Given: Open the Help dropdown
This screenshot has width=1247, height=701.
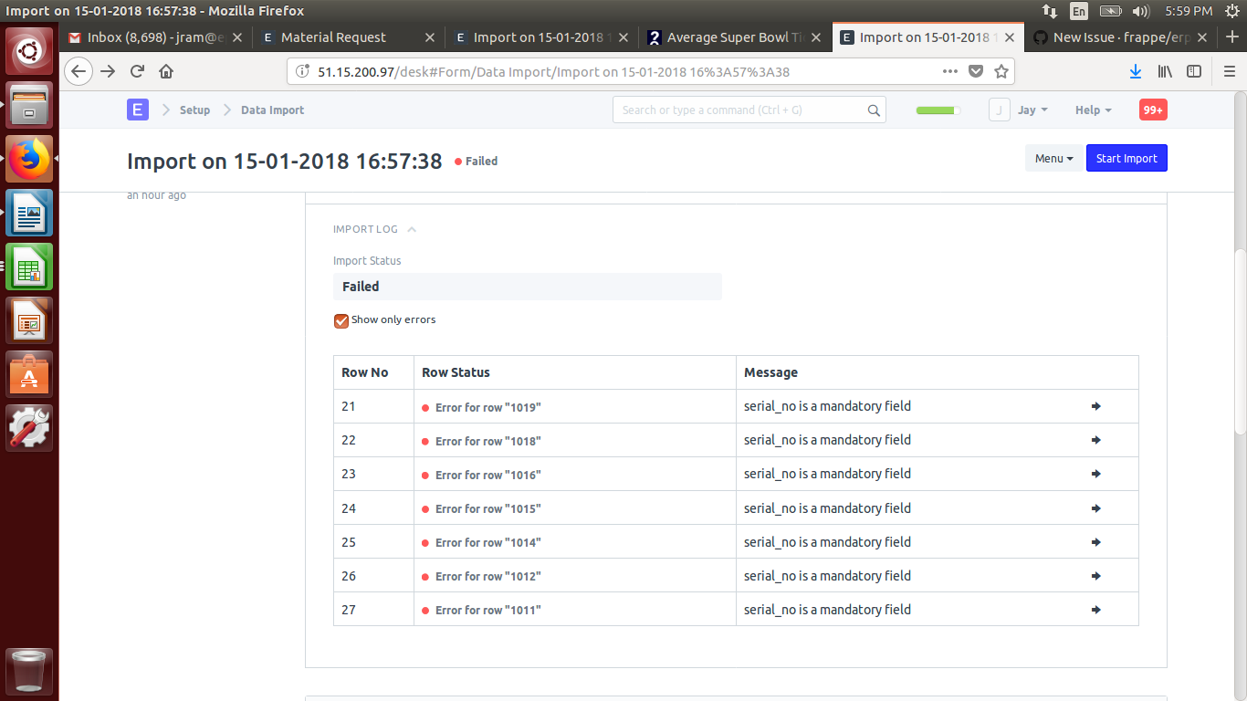Looking at the screenshot, I should click(x=1093, y=110).
